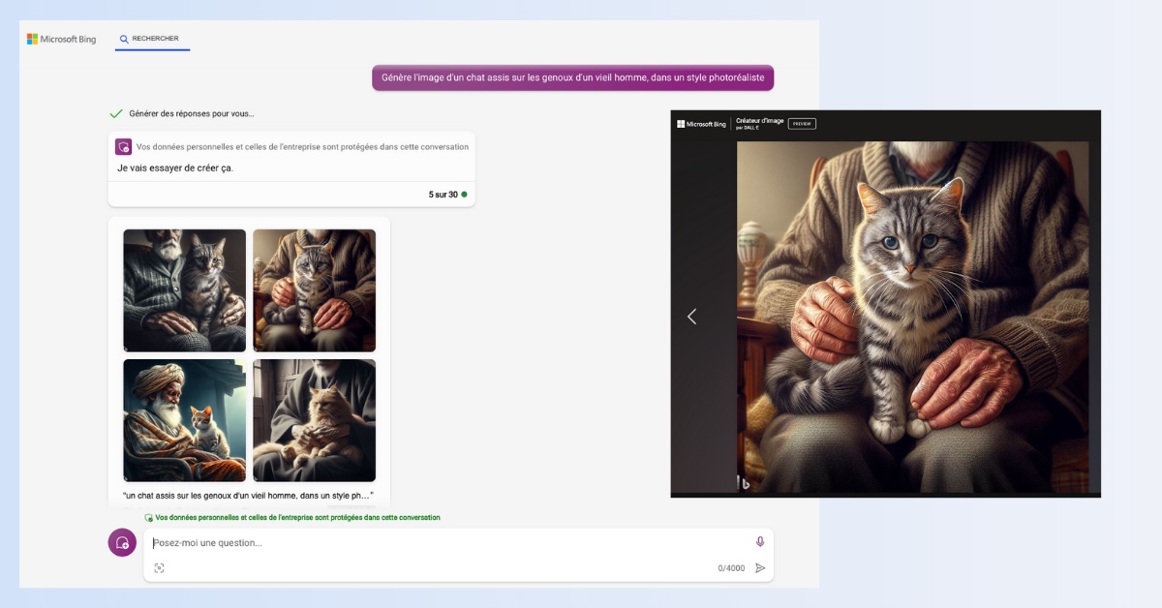Click the Bing watermark on the large image
The image size is (1162, 608).
pos(745,482)
